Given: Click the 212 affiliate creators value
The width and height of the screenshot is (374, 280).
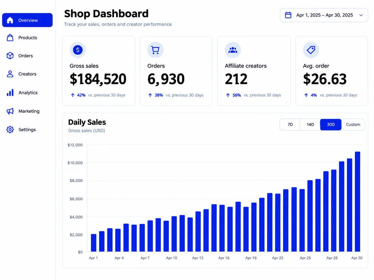Looking at the screenshot, I should pyautogui.click(x=236, y=79).
